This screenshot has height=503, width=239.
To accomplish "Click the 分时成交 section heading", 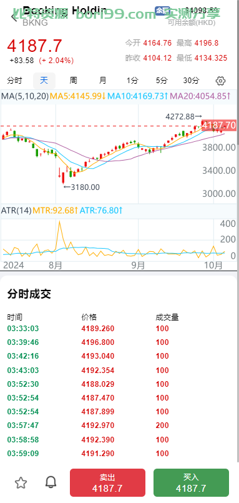I will click(29, 294).
